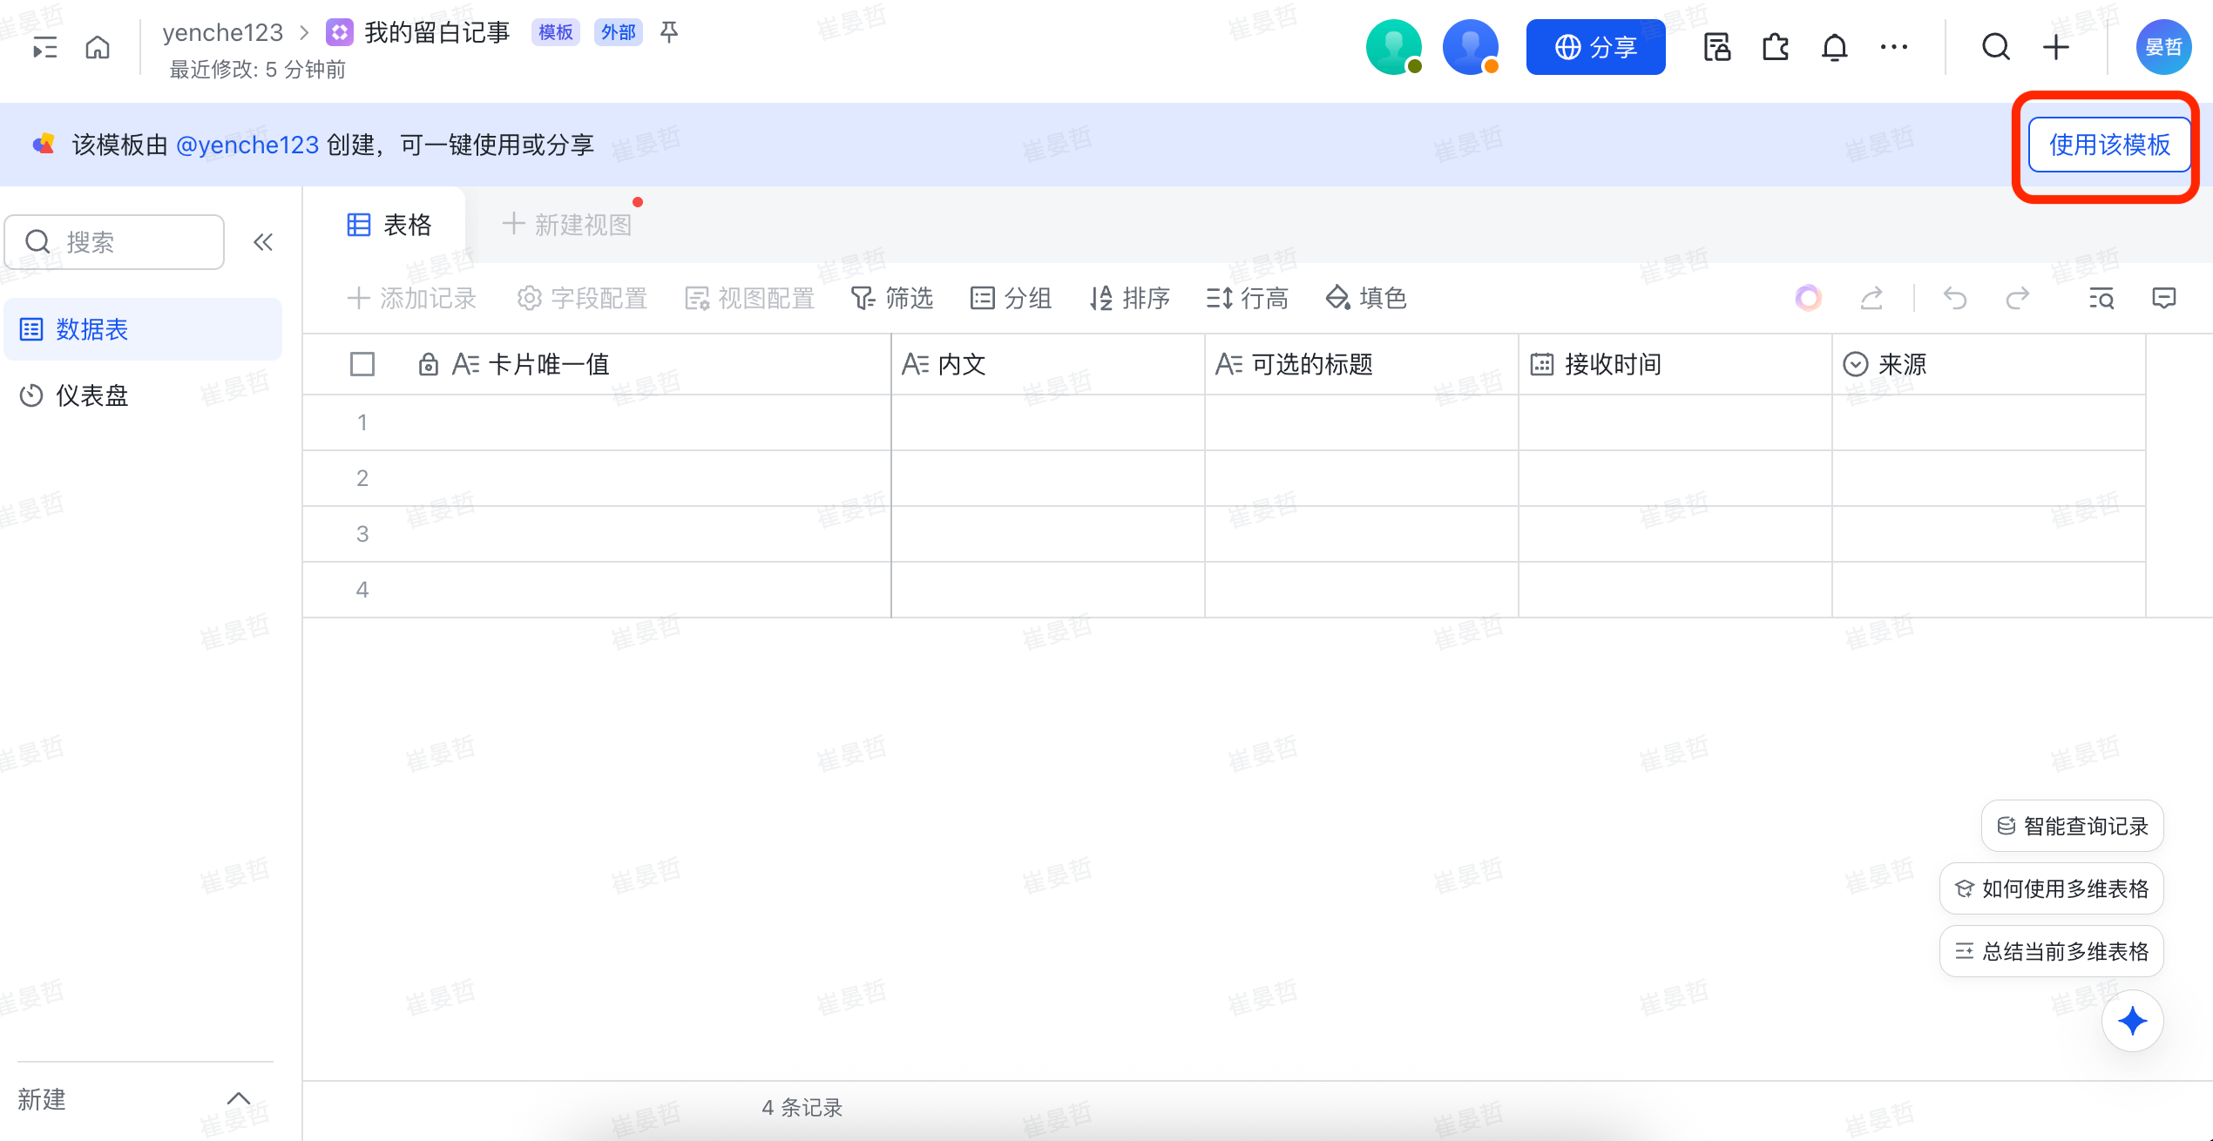Image resolution: width=2213 pixels, height=1141 pixels.
Task: Expand the 新建 section chevron
Action: (238, 1098)
